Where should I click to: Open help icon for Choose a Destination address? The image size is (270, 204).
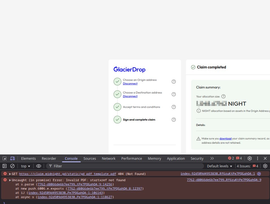(x=174, y=94)
